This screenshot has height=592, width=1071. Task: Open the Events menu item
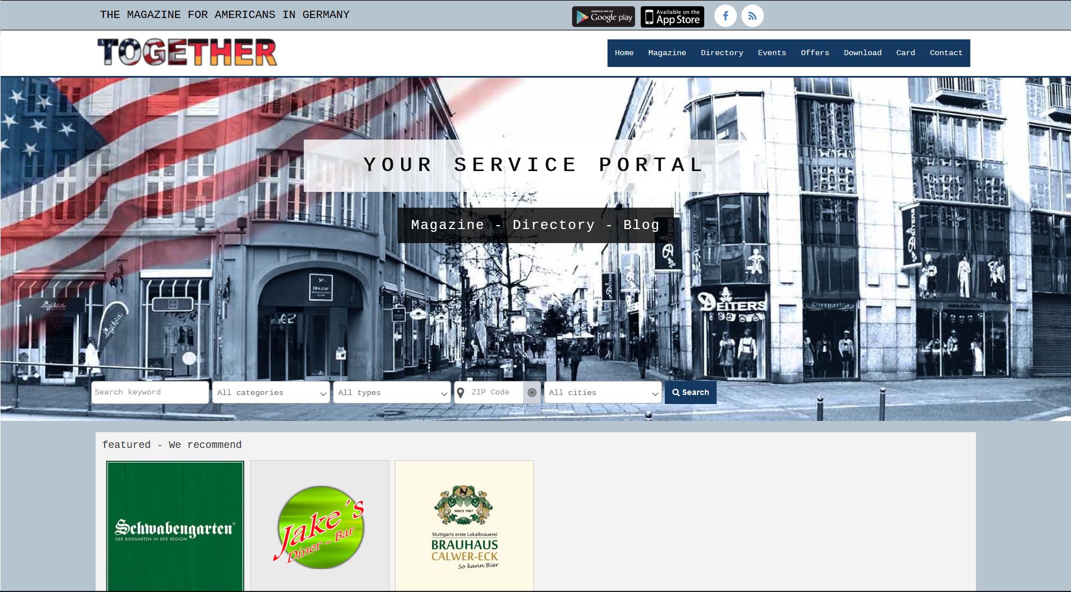[x=772, y=53]
